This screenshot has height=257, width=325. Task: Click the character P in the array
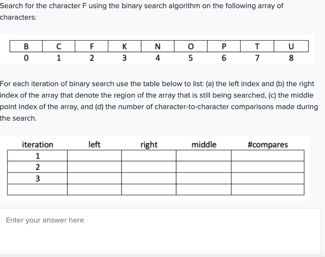(224, 46)
